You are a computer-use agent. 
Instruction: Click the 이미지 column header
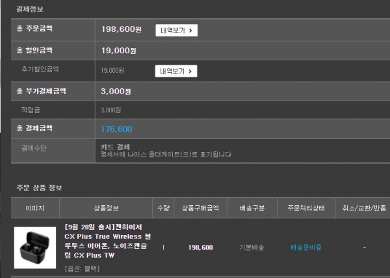35,208
